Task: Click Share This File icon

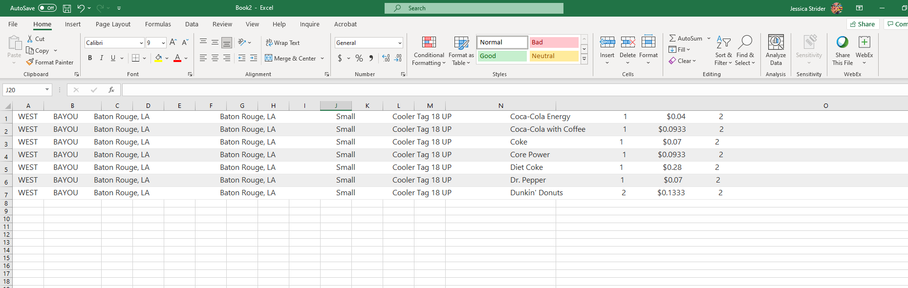Action: click(843, 42)
